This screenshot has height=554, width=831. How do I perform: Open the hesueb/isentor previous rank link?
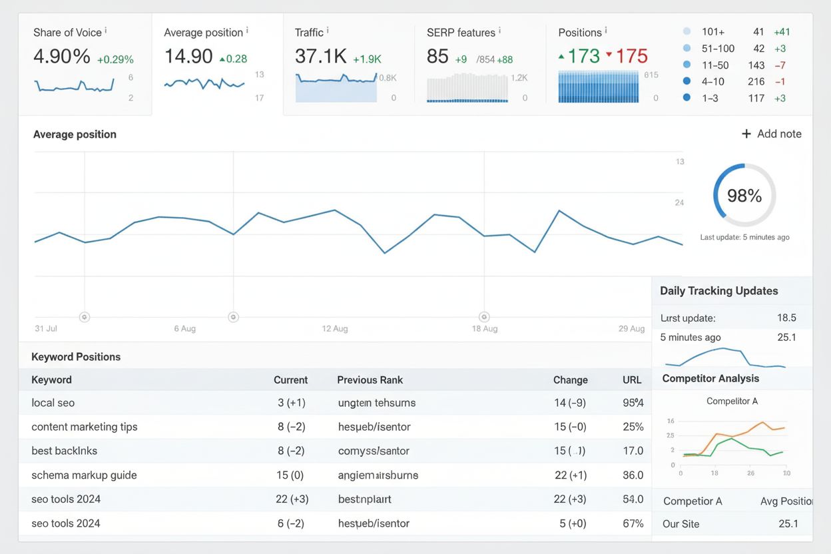click(x=376, y=426)
